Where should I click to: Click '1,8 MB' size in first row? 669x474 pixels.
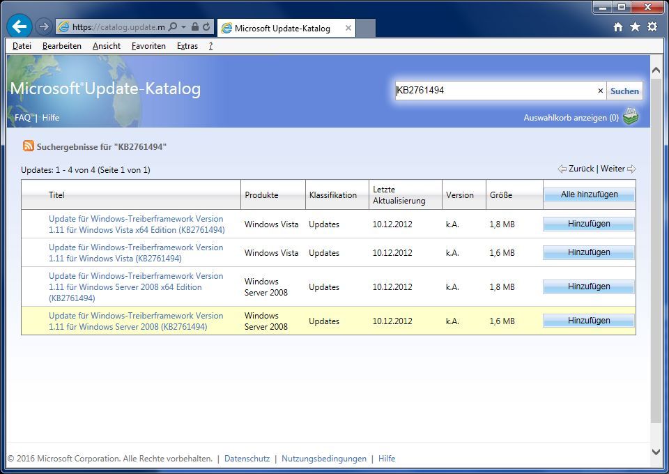[502, 224]
